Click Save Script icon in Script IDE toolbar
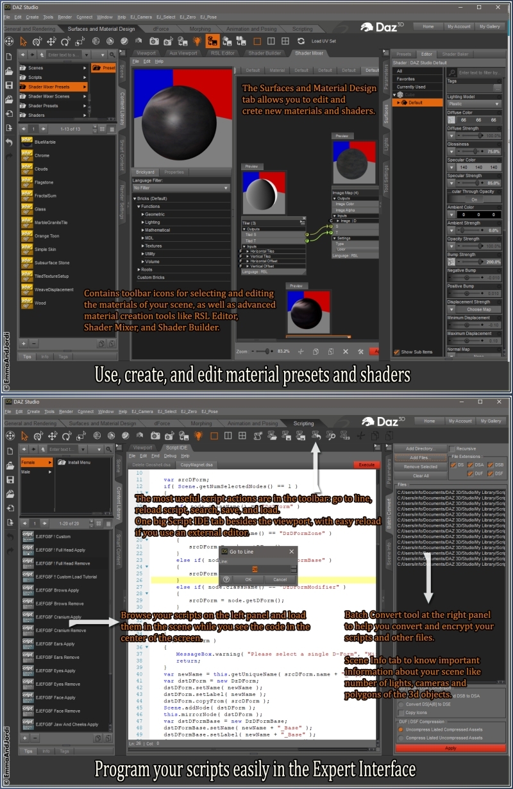The width and height of the screenshot is (513, 789). pyautogui.click(x=286, y=436)
